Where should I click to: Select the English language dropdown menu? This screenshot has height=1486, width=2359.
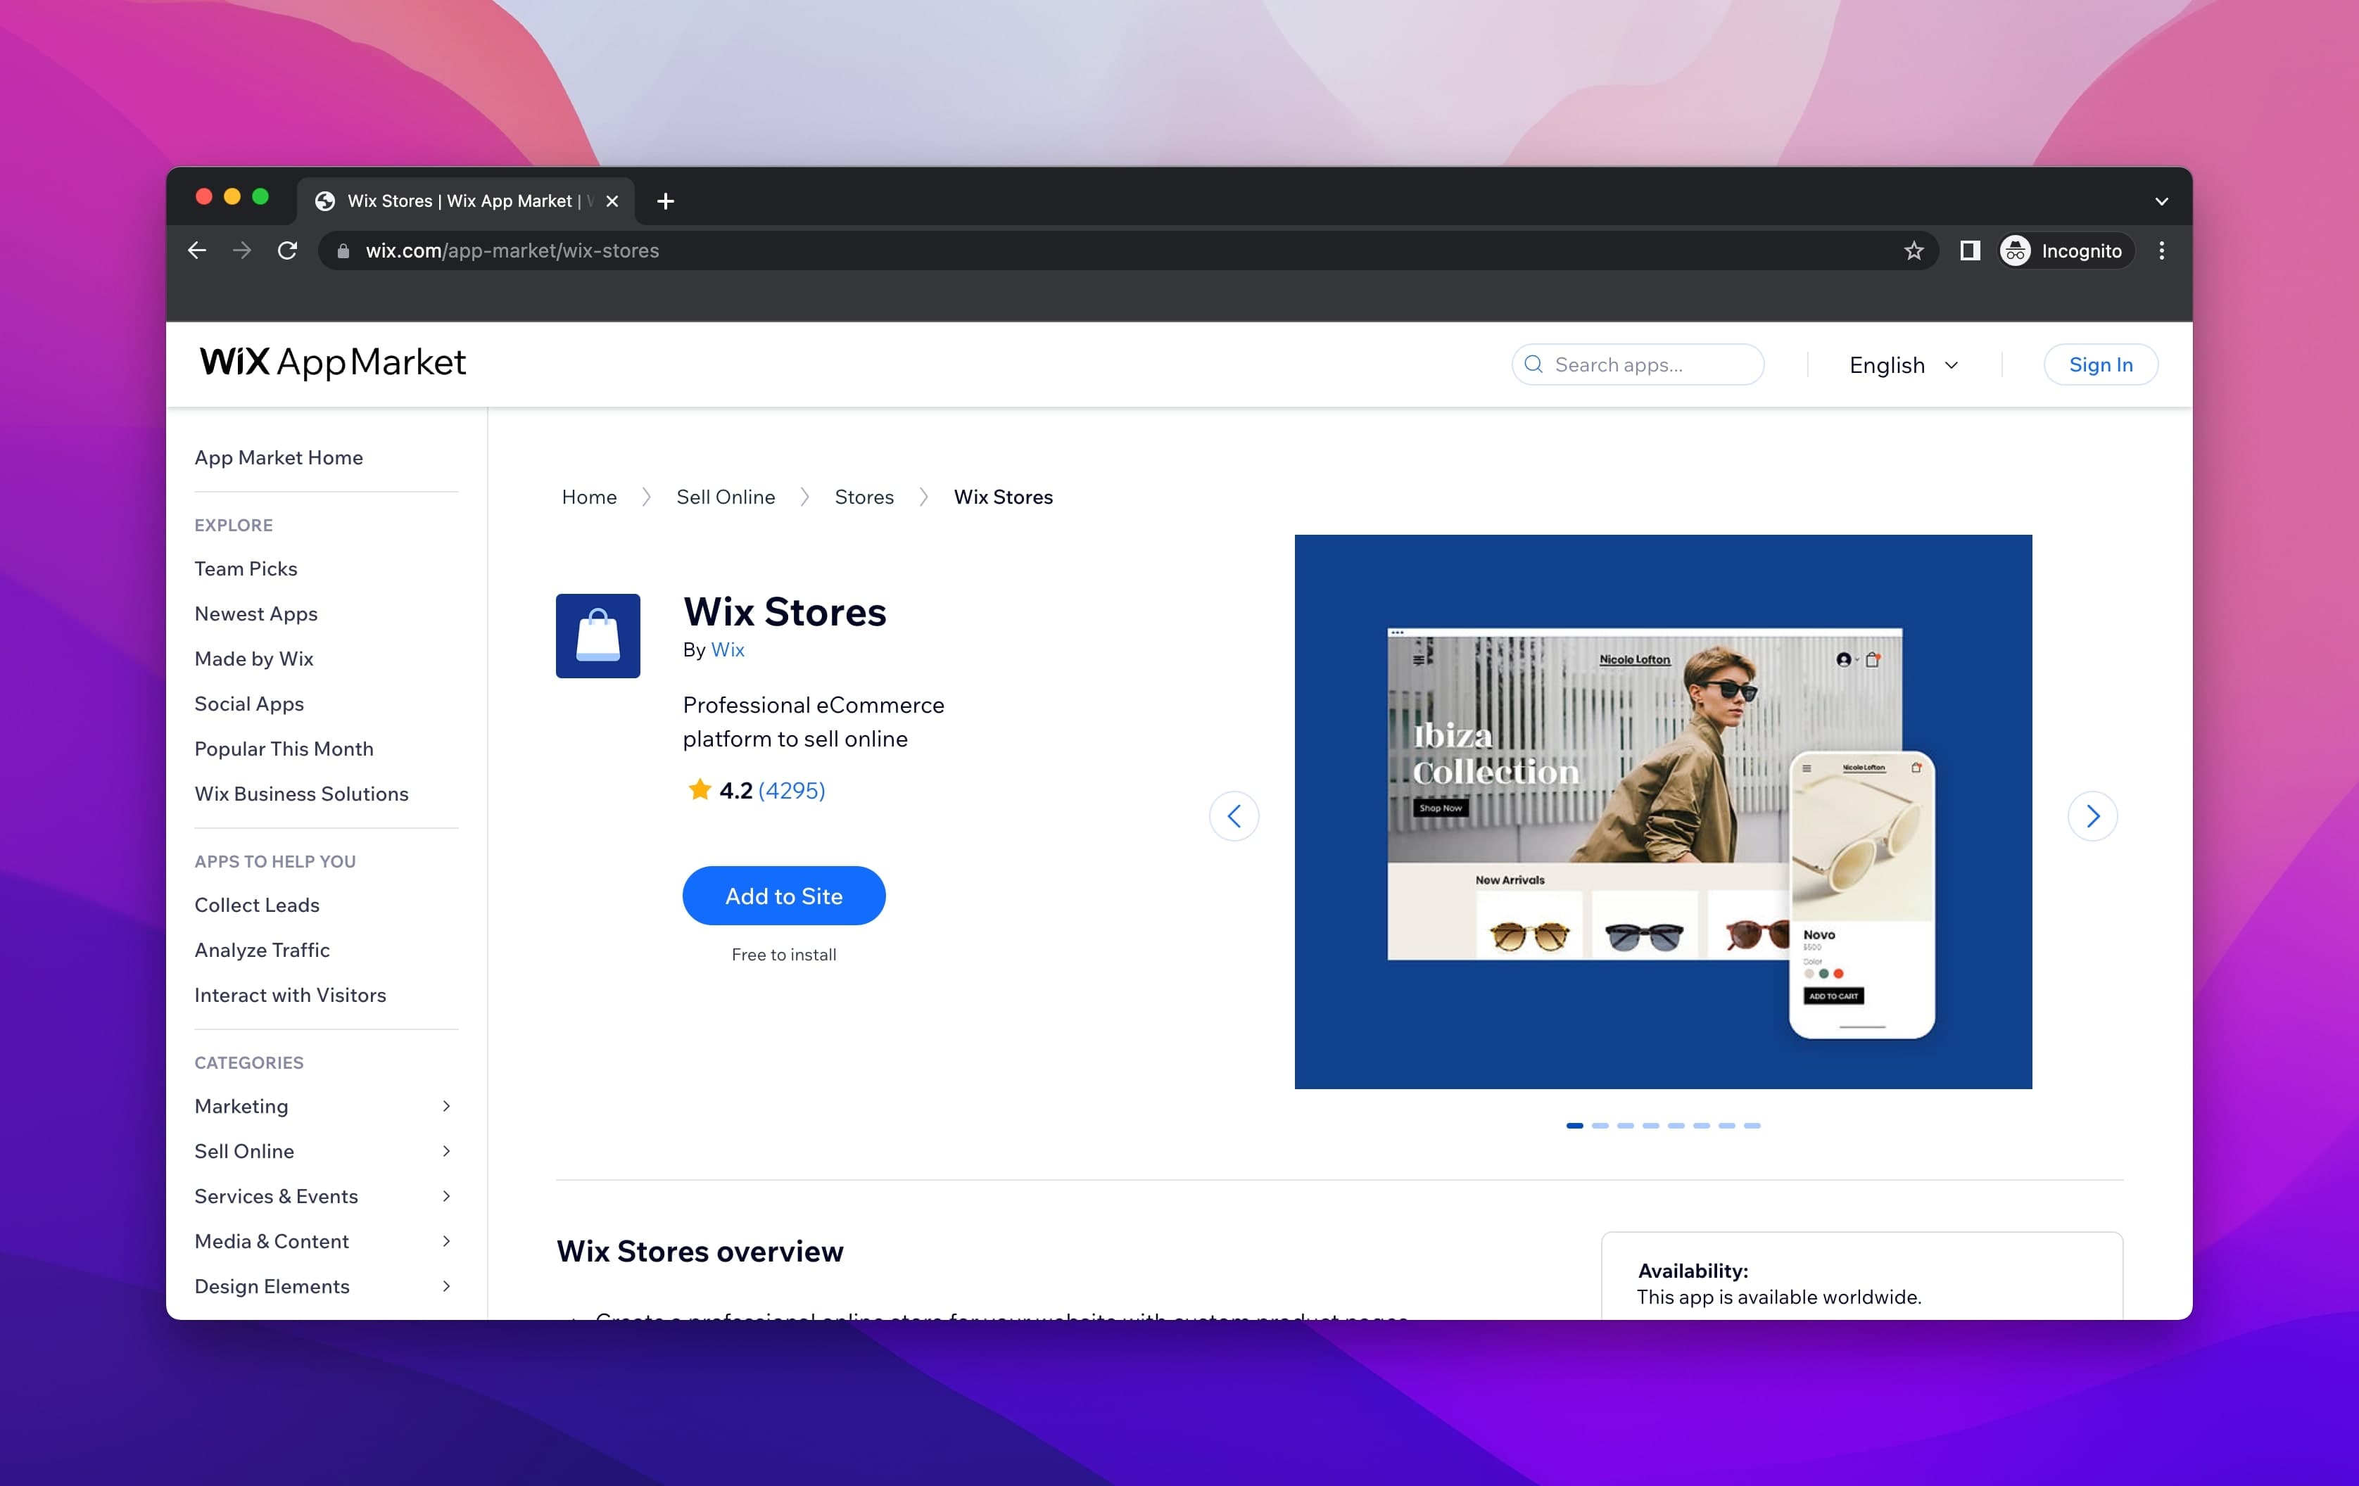[1905, 363]
